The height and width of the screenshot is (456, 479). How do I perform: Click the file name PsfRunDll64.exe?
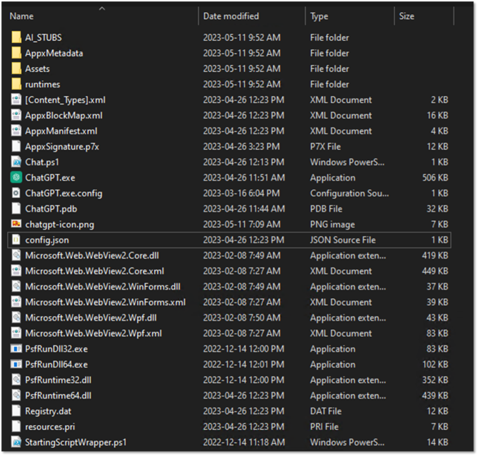[56, 364]
